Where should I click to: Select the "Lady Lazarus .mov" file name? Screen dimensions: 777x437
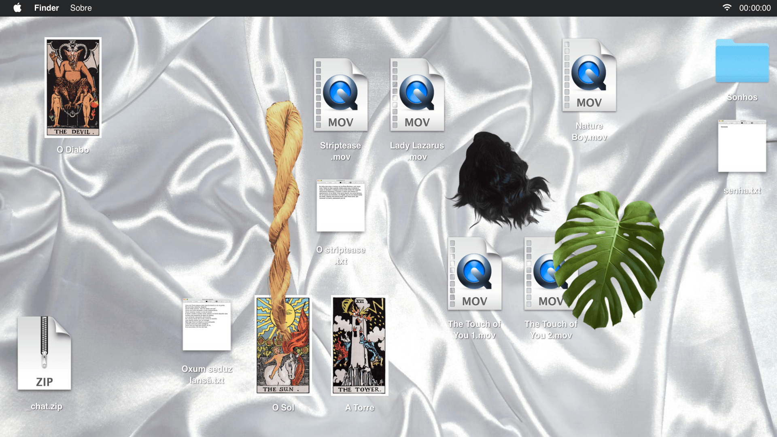coord(417,151)
